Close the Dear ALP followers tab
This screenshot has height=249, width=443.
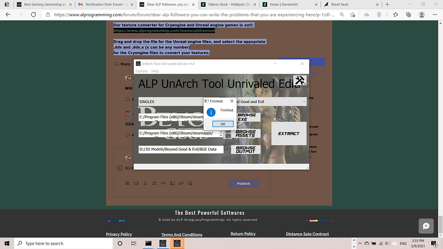pos(193,5)
